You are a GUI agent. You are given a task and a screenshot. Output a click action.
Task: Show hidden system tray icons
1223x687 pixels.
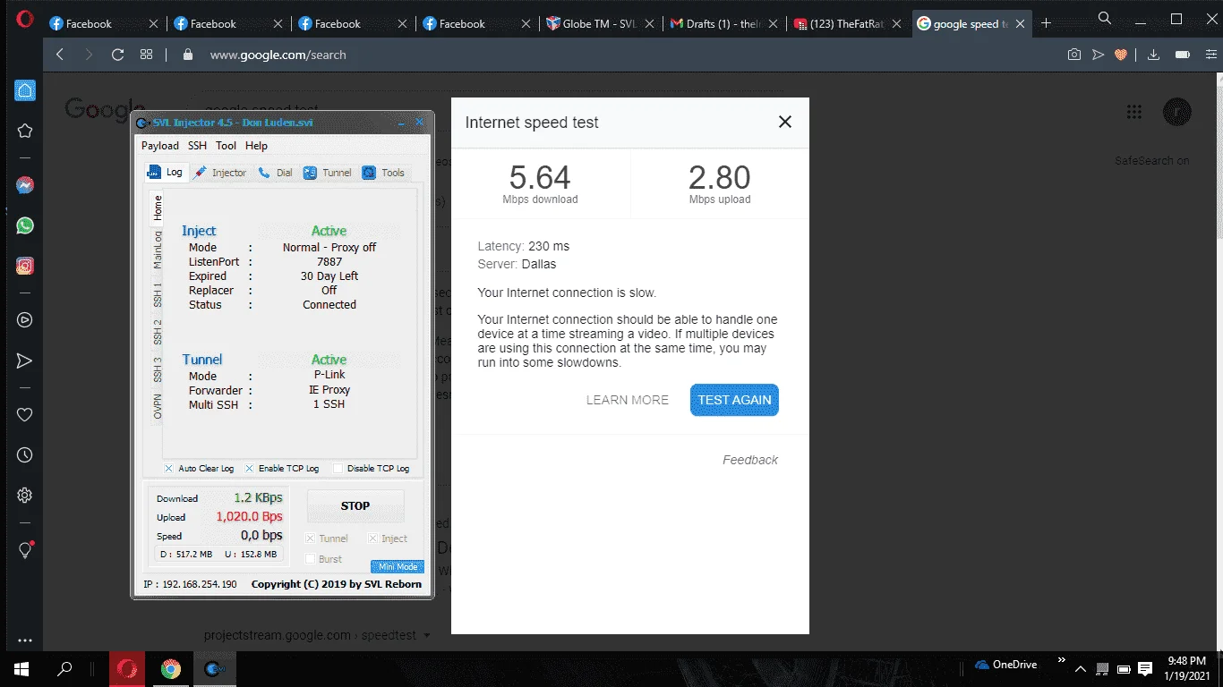1081,669
